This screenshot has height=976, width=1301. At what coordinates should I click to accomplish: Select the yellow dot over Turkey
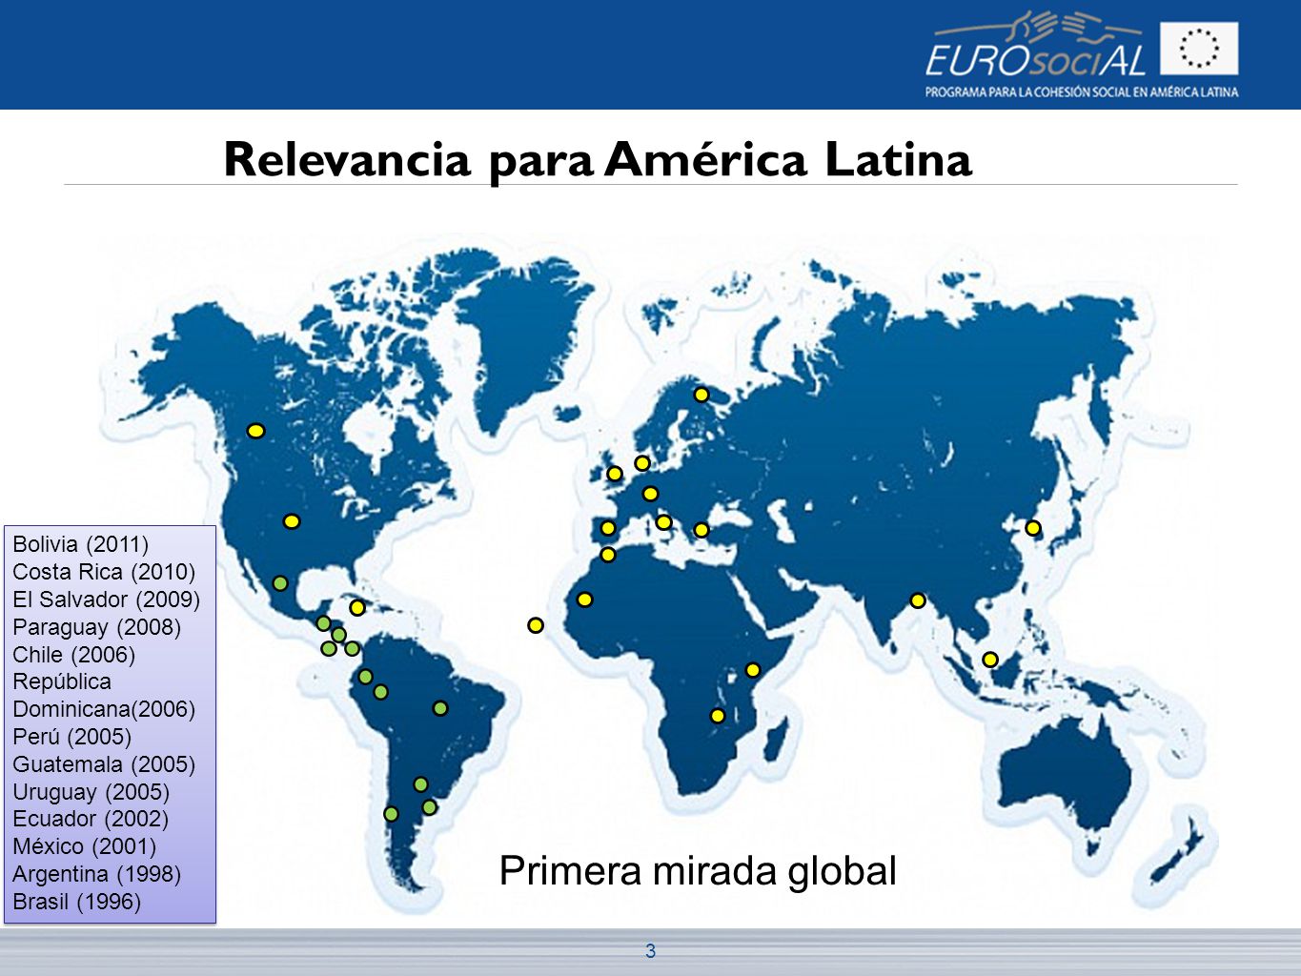pos(701,530)
